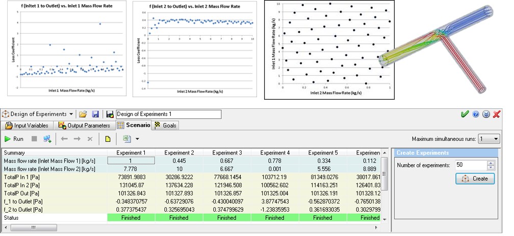Select the Scenario tab
Viewport: 514px width, 236px height.
tap(134, 125)
